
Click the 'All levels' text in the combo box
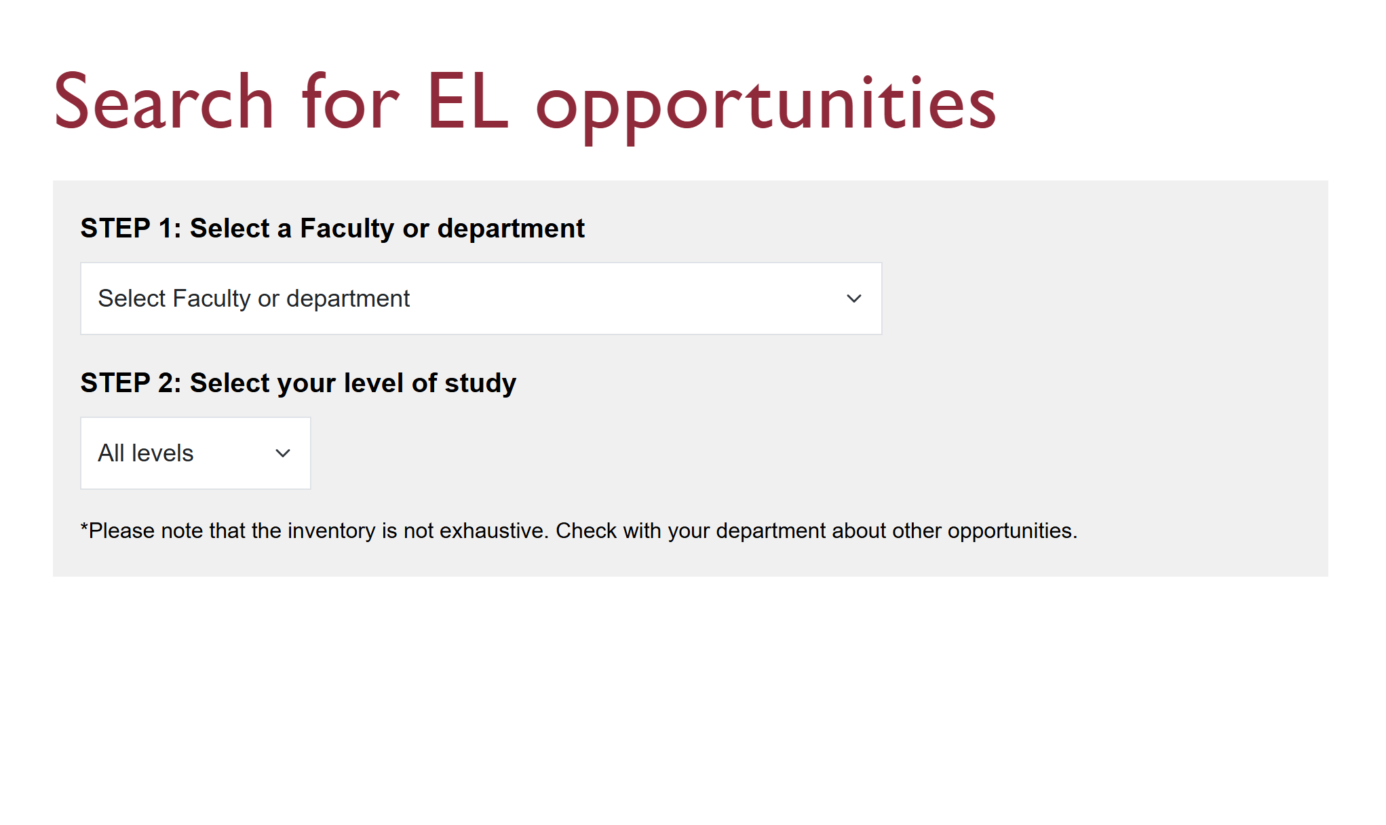pos(146,453)
